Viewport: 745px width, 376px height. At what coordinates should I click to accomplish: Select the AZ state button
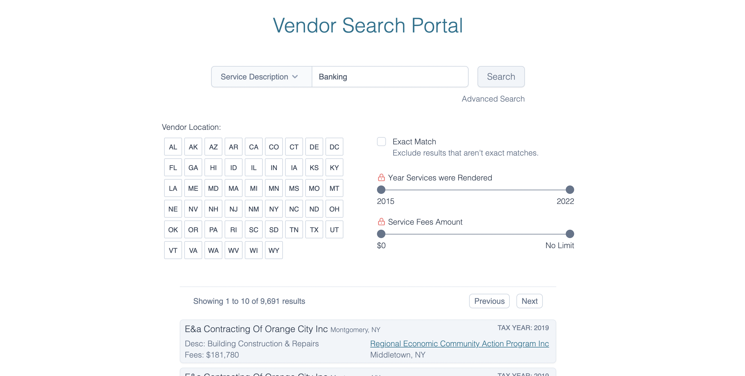click(x=213, y=147)
